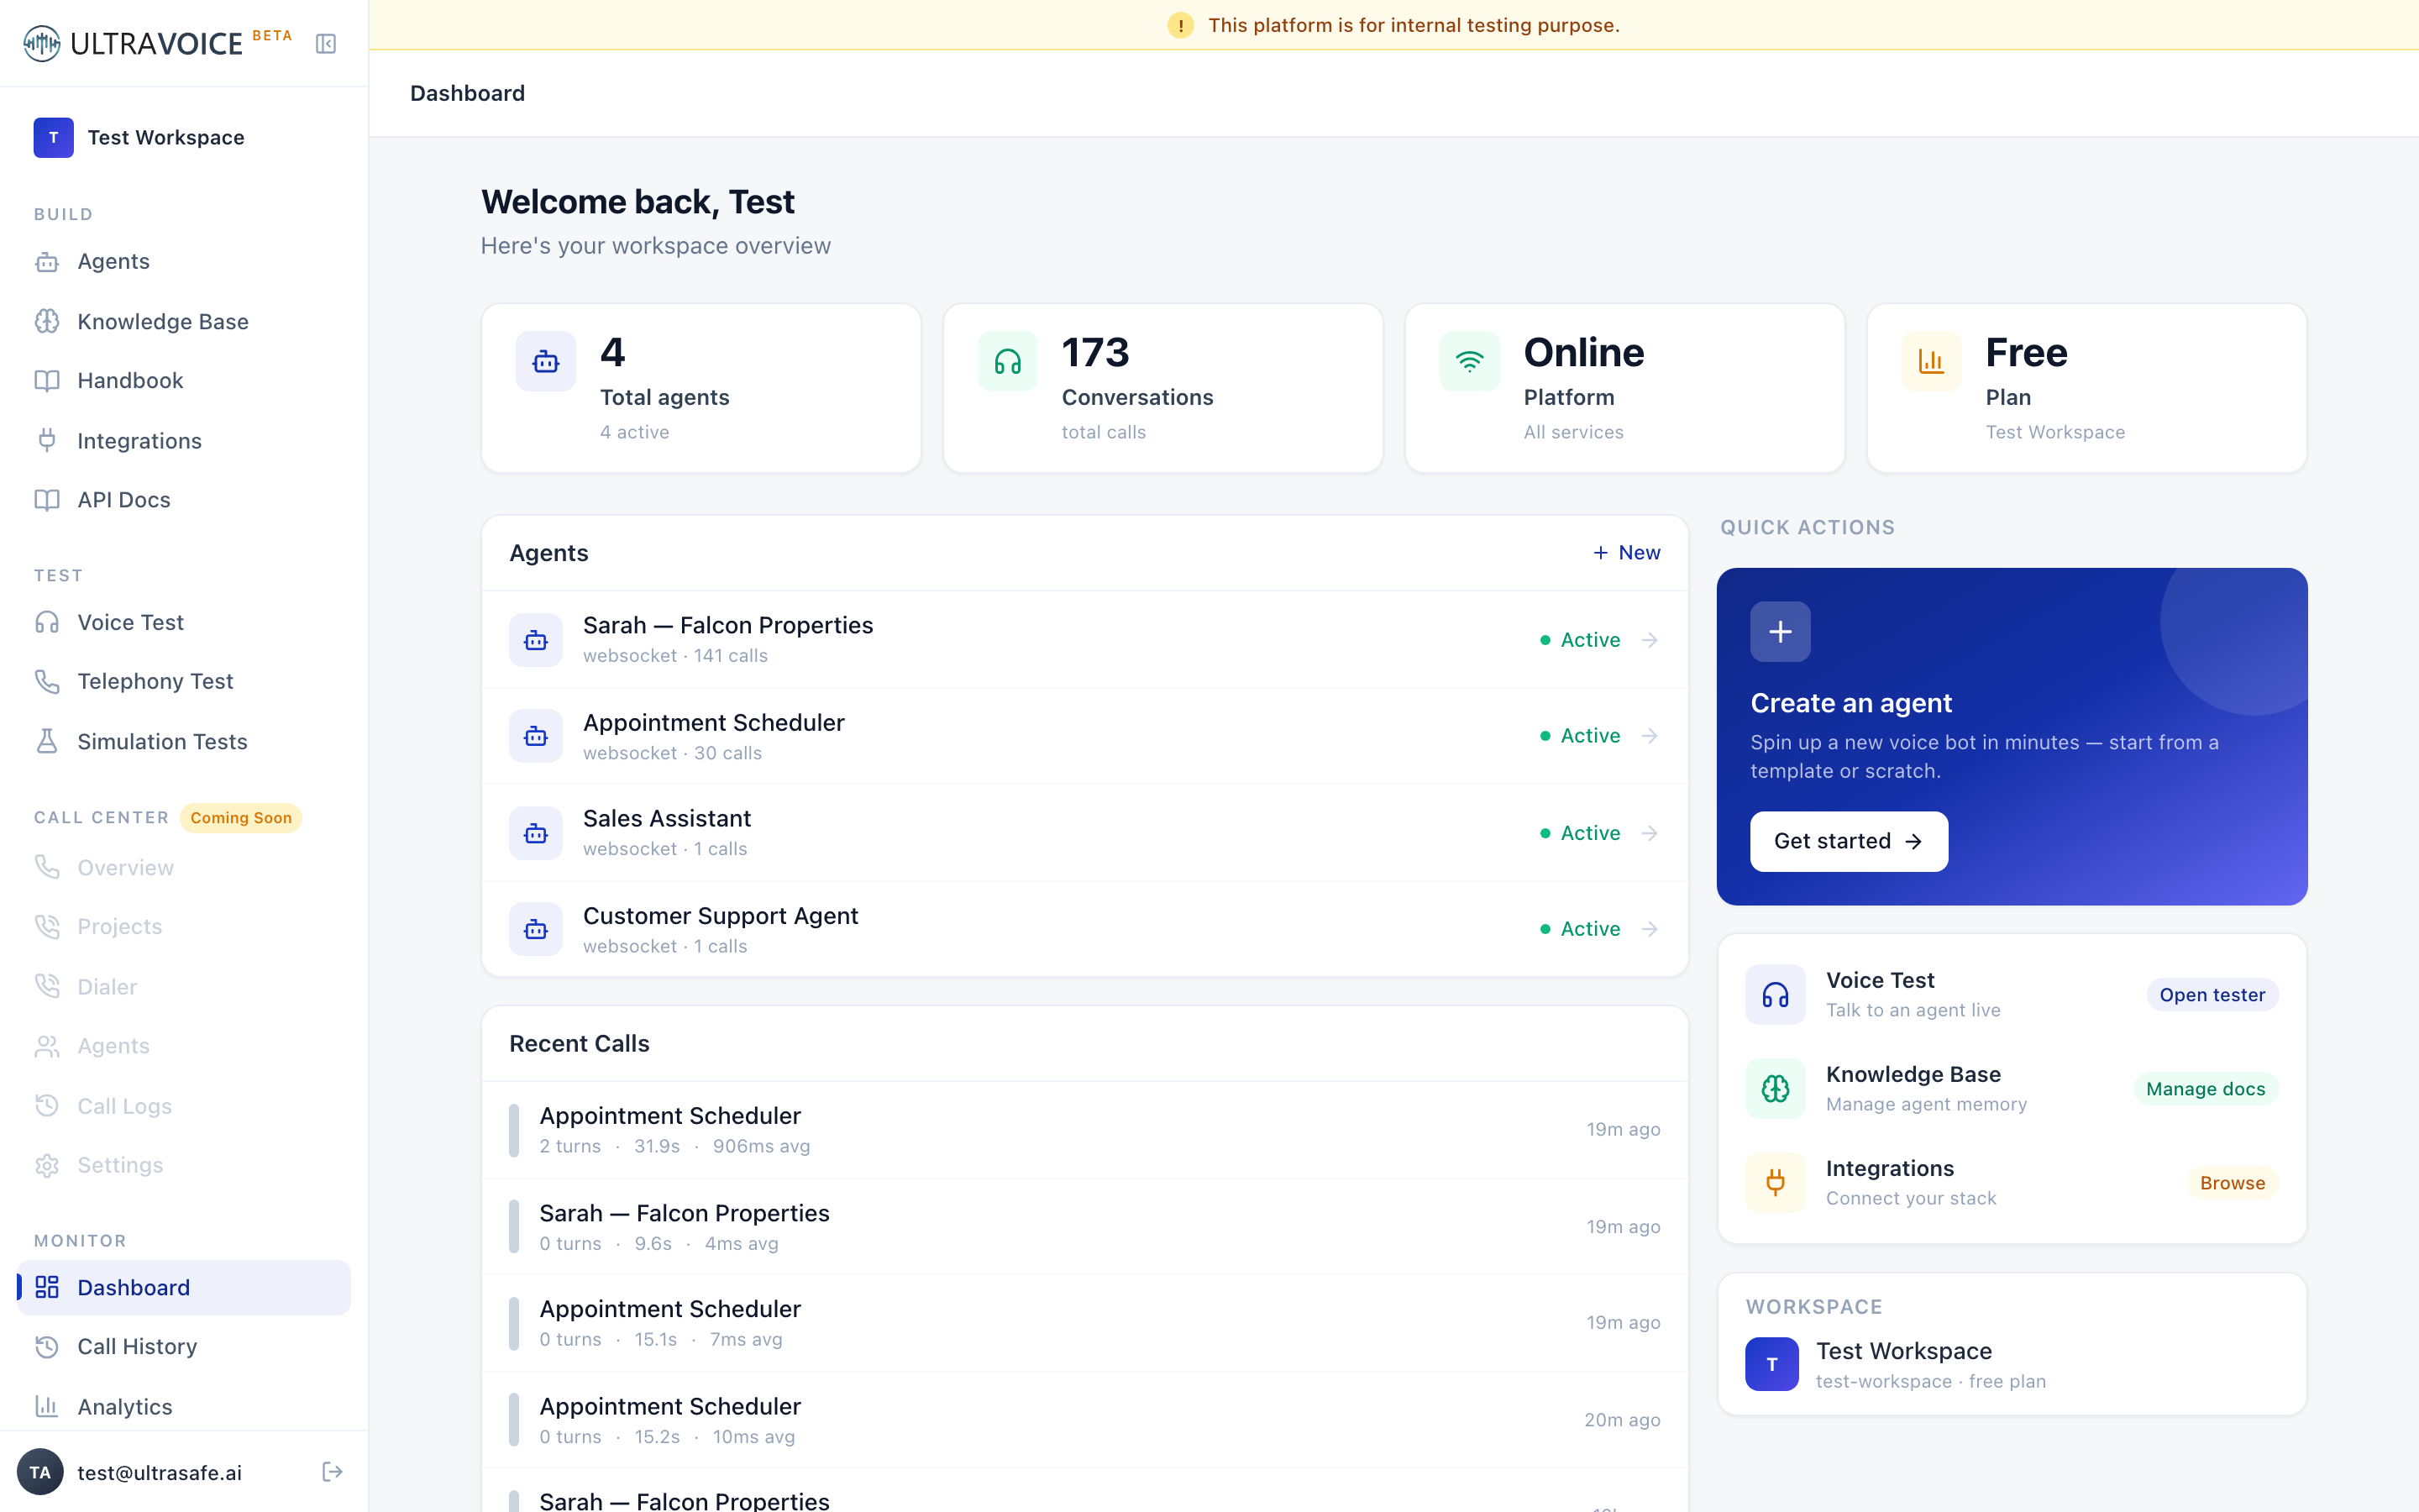Click the Integrations plug quick action icon
This screenshot has width=2419, height=1512.
pos(1776,1182)
